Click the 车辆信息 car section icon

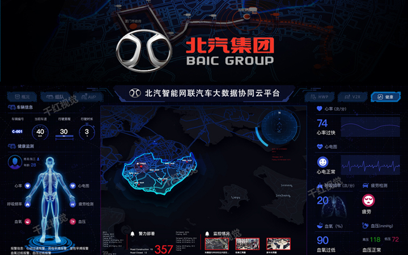pos(12,107)
